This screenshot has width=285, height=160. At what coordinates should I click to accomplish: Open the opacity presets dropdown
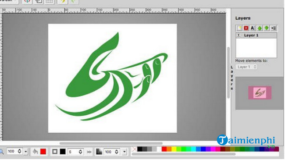(125, 152)
